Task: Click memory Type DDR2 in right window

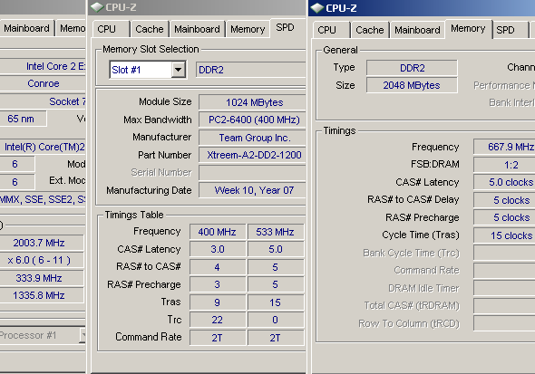Action: [x=412, y=68]
